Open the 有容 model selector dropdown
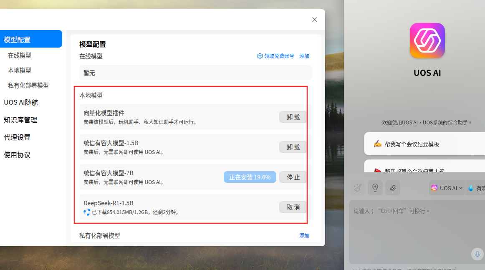The width and height of the screenshot is (485, 270). [476, 188]
